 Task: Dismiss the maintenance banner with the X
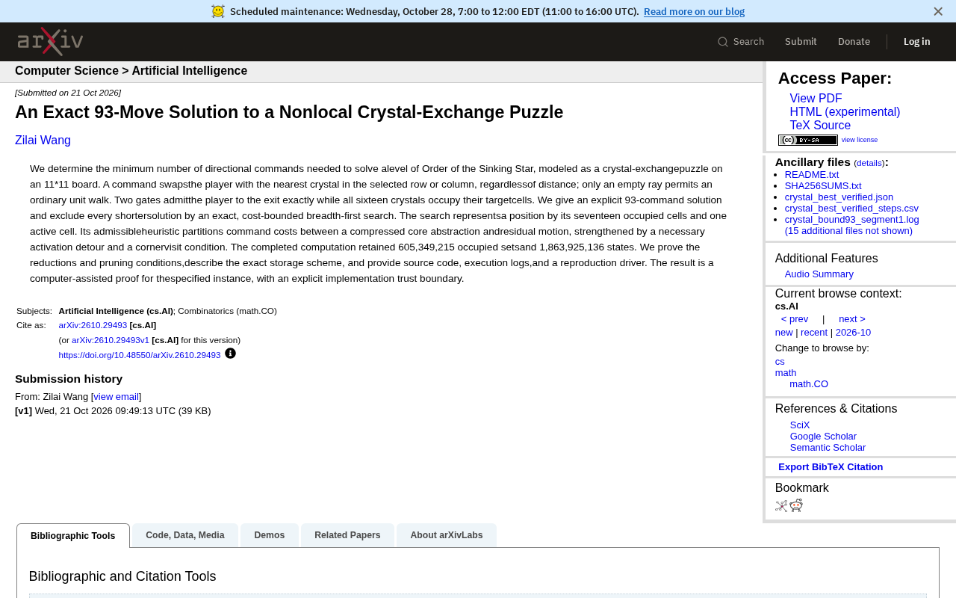pyautogui.click(x=938, y=11)
